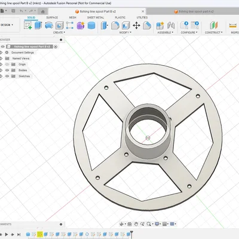Expand the Origin folder
239x239 pixels.
(x=1, y=65)
